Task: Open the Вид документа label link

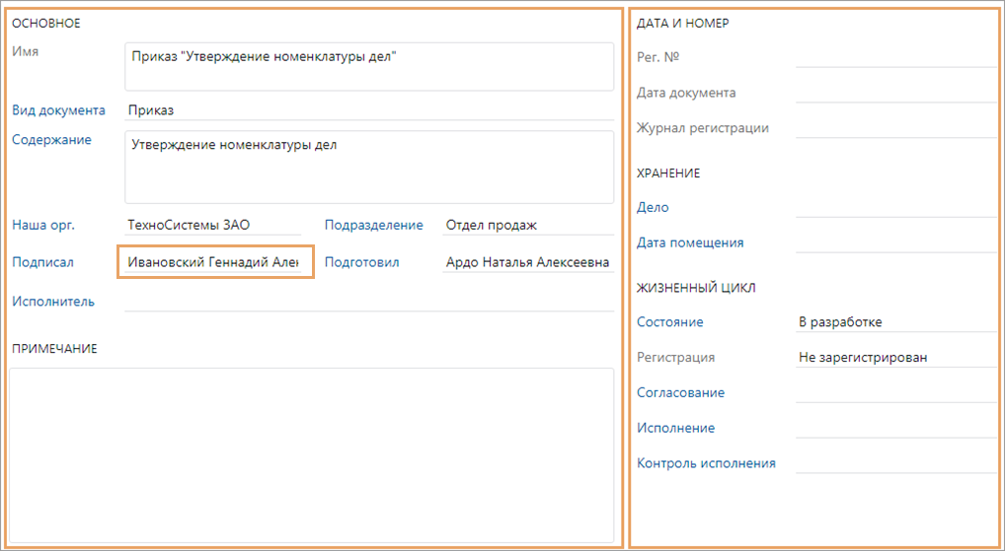Action: pos(58,110)
